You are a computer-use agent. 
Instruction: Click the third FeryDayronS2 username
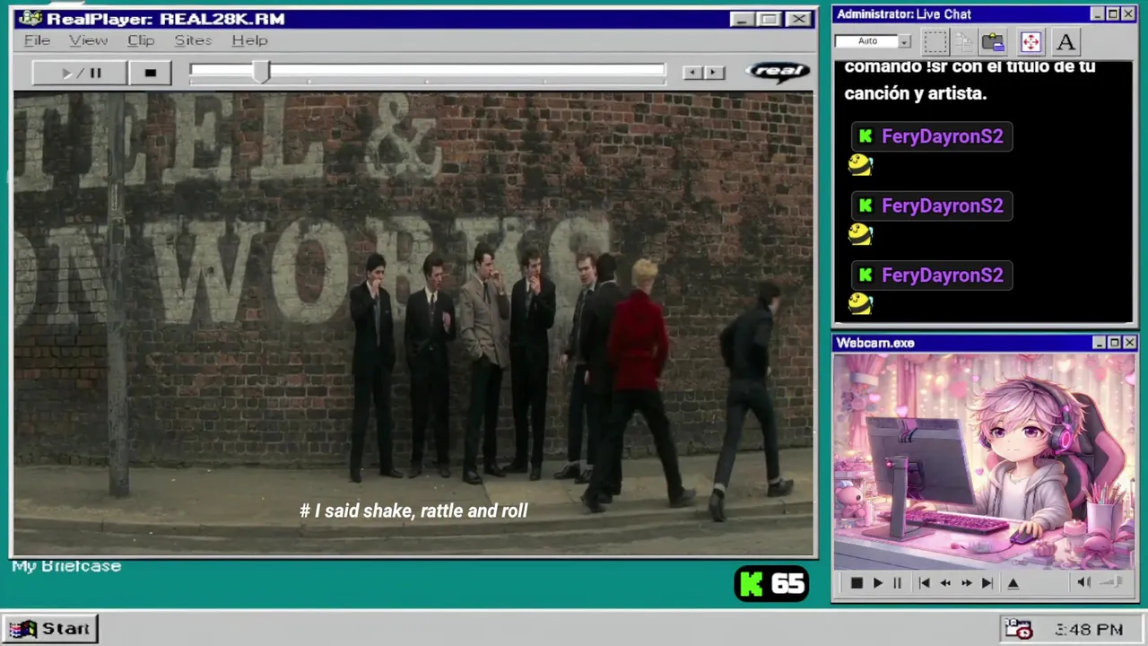[942, 275]
